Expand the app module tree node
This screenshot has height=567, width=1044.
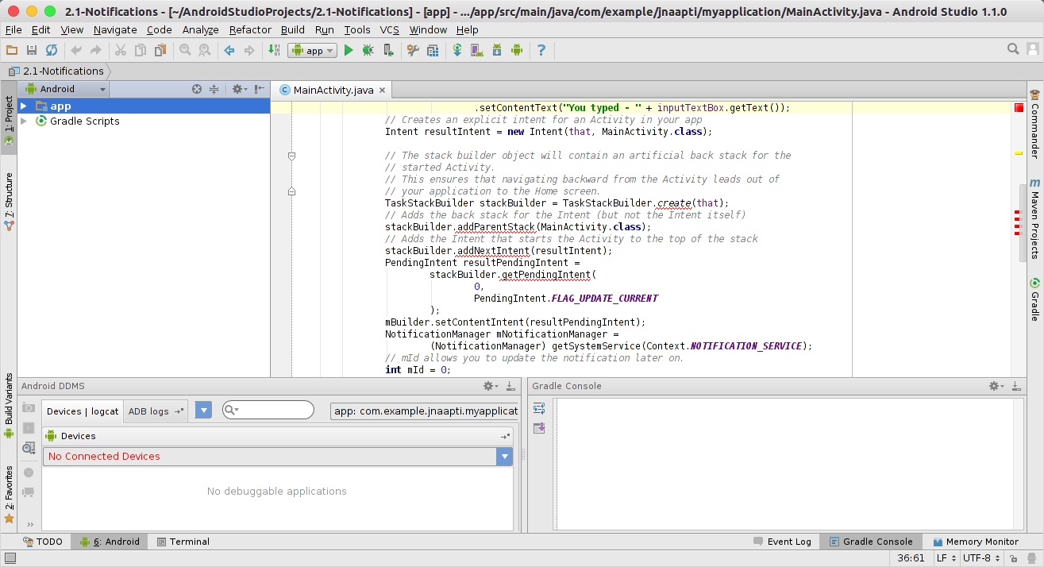[x=23, y=106]
